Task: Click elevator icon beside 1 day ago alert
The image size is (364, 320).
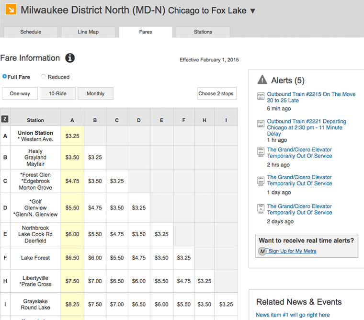Action: coord(261,181)
